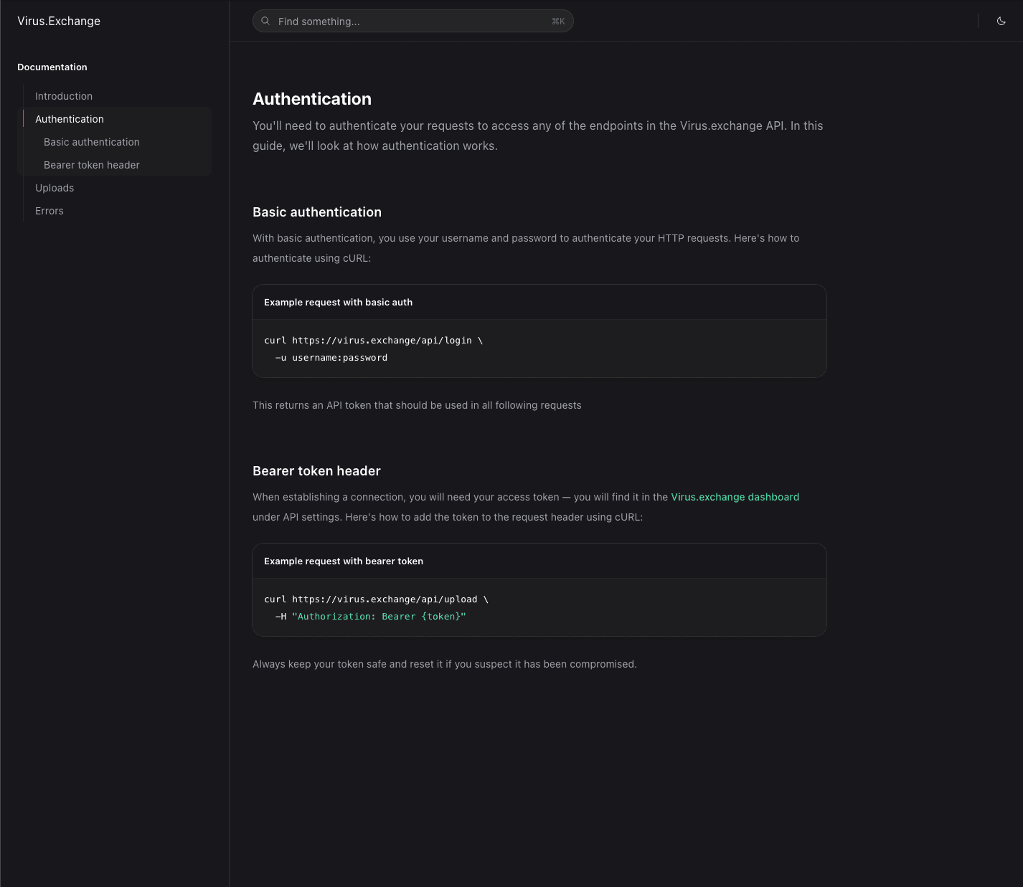Click the magnifying glass search icon

pyautogui.click(x=265, y=21)
